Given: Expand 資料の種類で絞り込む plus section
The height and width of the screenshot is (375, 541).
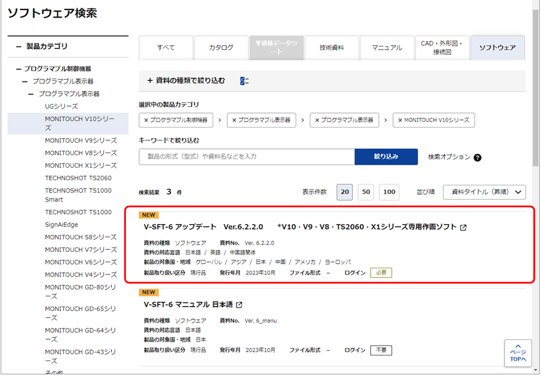Looking at the screenshot, I should [150, 80].
